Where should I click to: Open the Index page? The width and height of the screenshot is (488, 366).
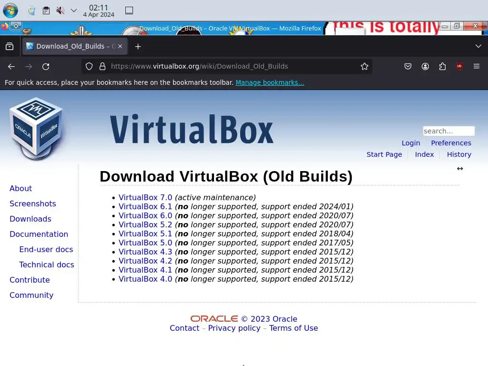(x=424, y=154)
